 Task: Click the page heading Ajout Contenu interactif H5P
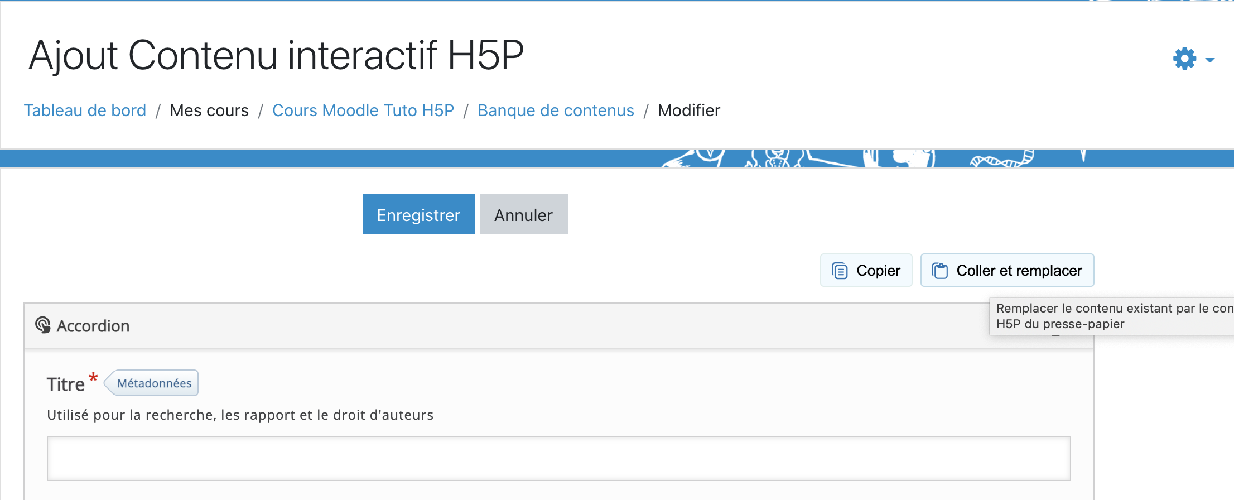click(276, 55)
